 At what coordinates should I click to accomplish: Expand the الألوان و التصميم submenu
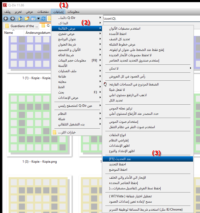[x=77, y=50]
